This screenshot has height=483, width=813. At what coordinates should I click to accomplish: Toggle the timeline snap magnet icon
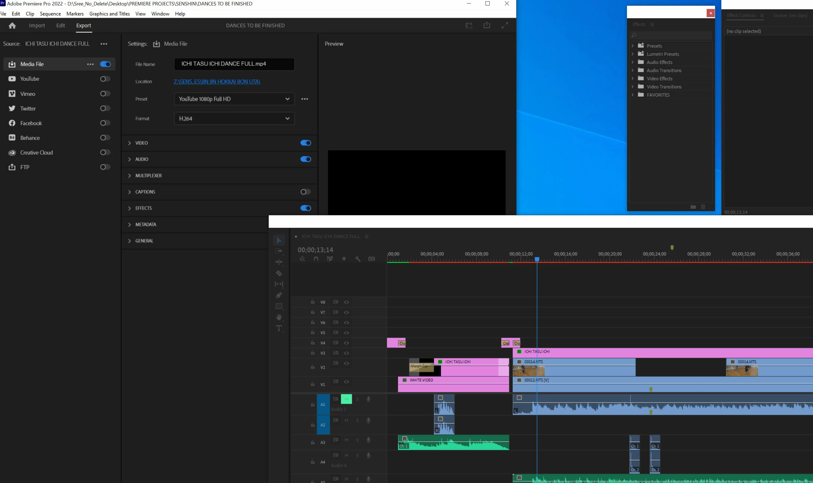(316, 259)
